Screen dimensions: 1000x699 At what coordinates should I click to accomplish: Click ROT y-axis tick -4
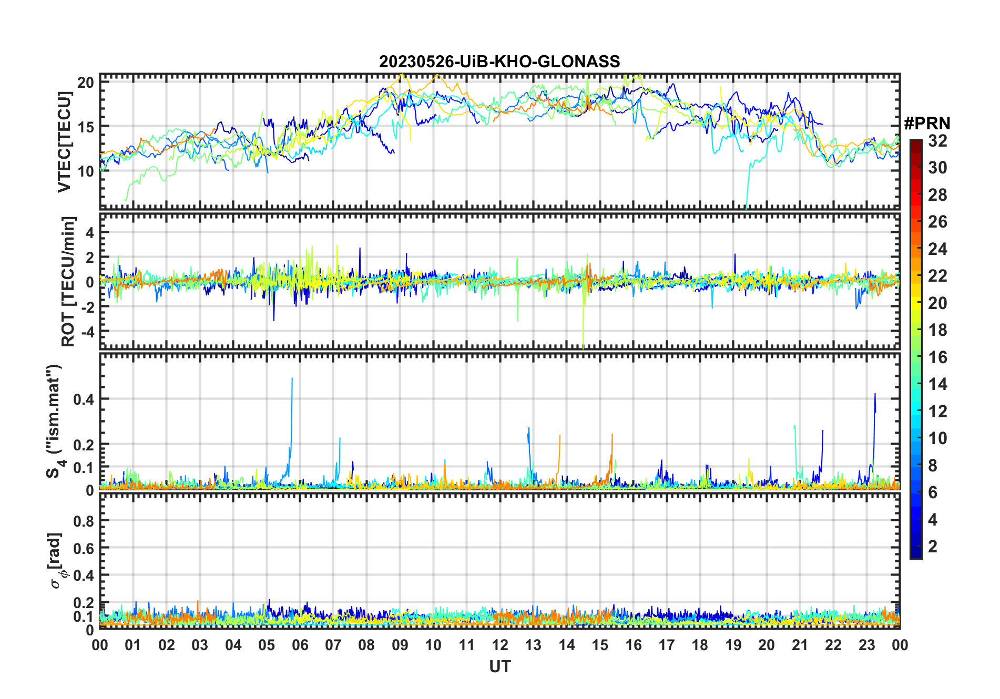click(88, 332)
